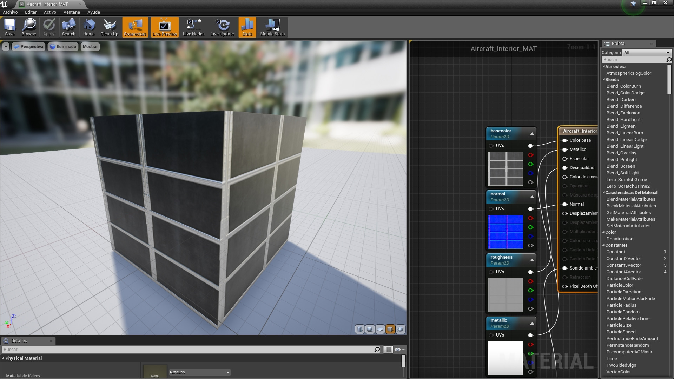Open the Ventana menu
Screen dimensions: 674x379
(72, 12)
